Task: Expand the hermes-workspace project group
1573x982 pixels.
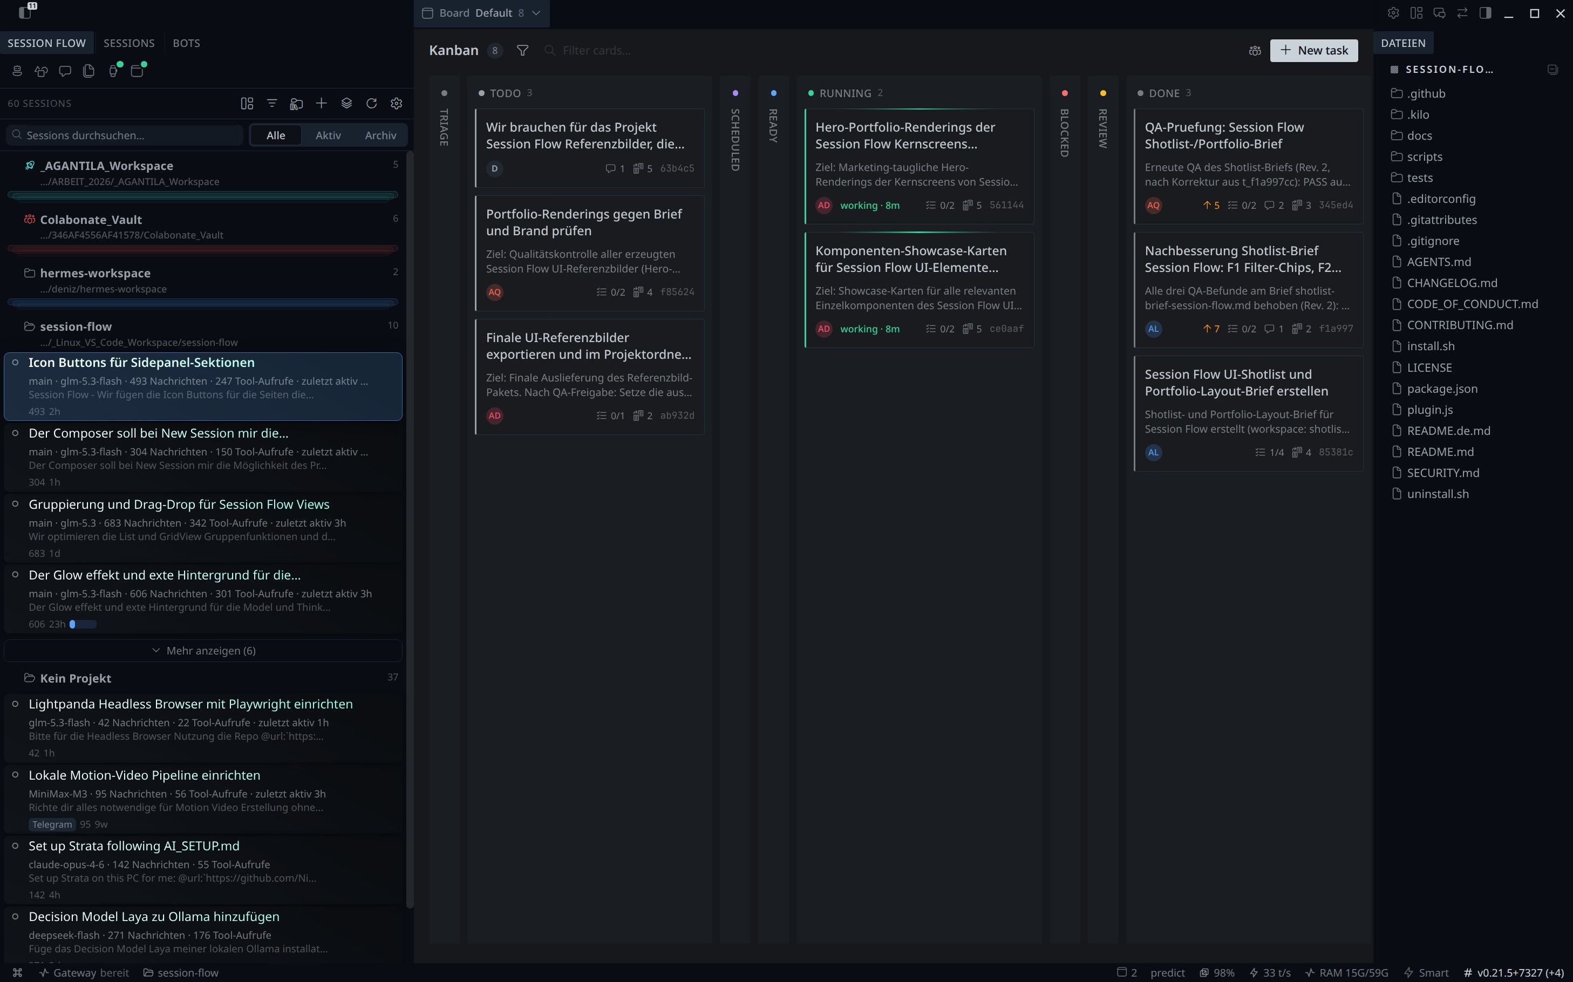Action: [203, 280]
